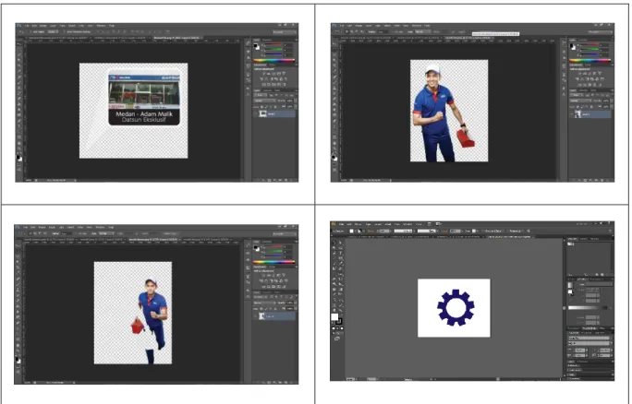This screenshot has height=404, width=632.
Task: Open the Layer dropdown in the Medan Adam Malik options bar
Action: pyautogui.click(x=54, y=31)
